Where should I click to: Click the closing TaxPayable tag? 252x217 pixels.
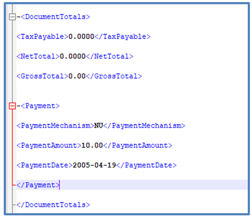(122, 37)
